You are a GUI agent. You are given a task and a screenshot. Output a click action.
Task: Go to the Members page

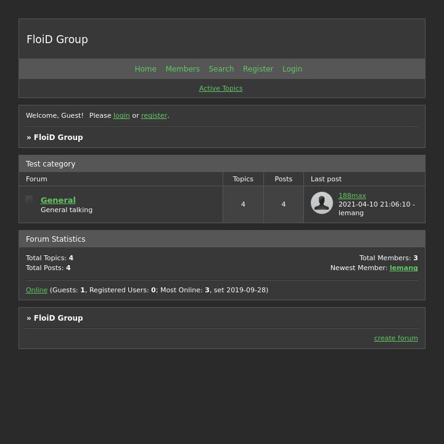click(x=183, y=69)
